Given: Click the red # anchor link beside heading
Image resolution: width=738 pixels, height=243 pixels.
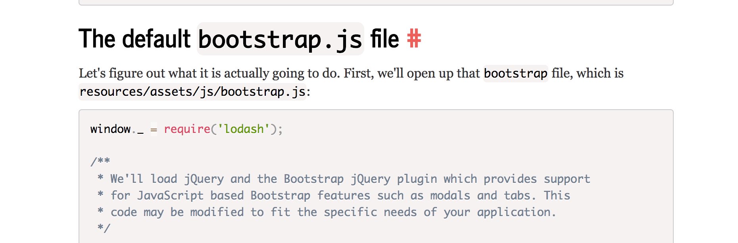Looking at the screenshot, I should click(414, 39).
